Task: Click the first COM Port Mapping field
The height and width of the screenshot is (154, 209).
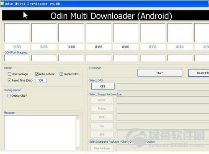Action: (16, 58)
